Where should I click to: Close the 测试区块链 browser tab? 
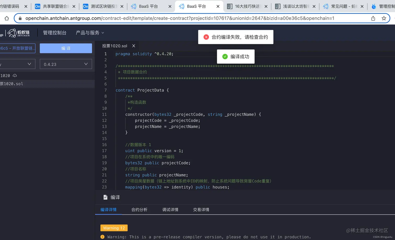tap(122, 6)
